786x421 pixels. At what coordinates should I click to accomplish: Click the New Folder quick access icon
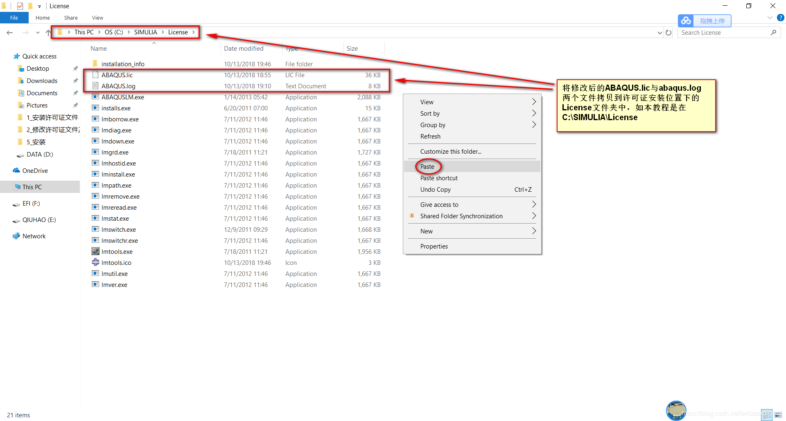(x=30, y=6)
